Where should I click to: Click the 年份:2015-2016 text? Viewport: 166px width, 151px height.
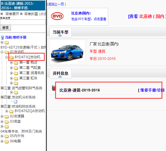(102, 59)
